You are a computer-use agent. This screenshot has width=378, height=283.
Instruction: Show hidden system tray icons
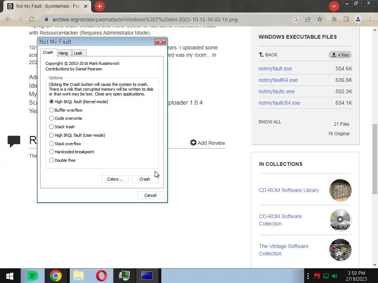[308, 276]
